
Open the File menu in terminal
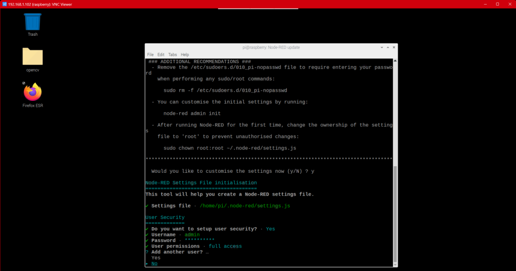pos(150,54)
